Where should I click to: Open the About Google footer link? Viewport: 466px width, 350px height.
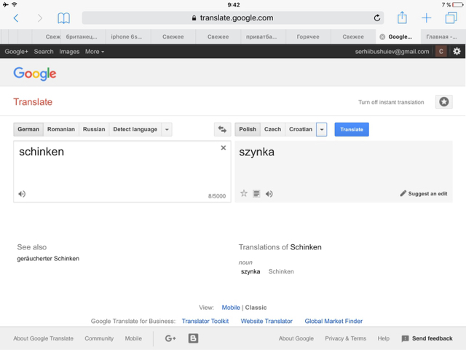pos(296,338)
